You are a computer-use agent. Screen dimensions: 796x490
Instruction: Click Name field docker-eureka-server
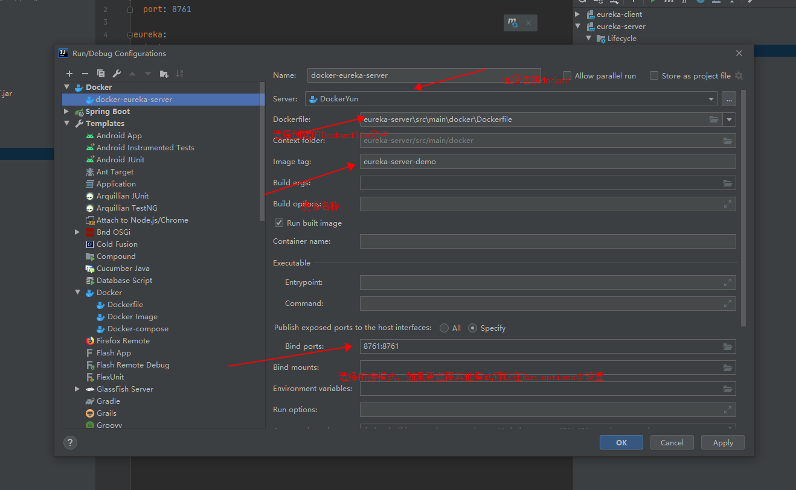coord(424,75)
